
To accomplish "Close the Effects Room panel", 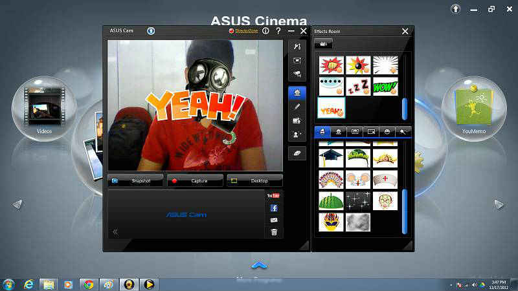I will coord(405,31).
